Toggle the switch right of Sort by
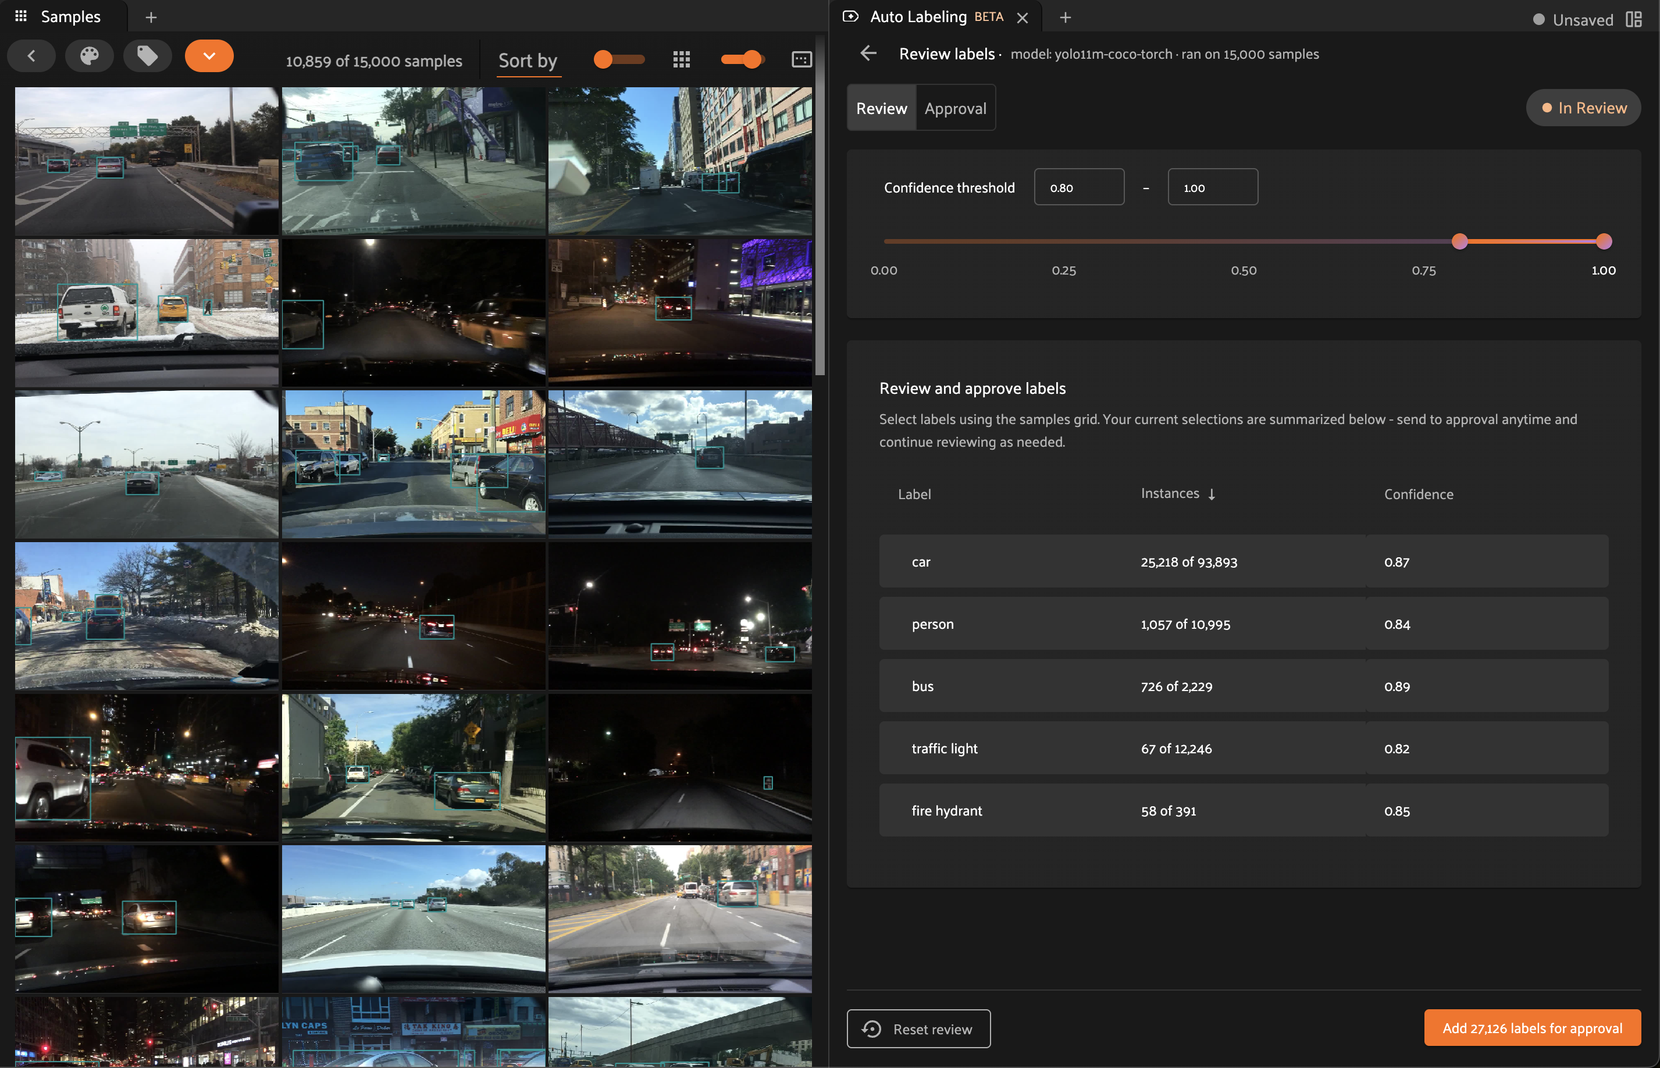The width and height of the screenshot is (1660, 1068). point(618,60)
